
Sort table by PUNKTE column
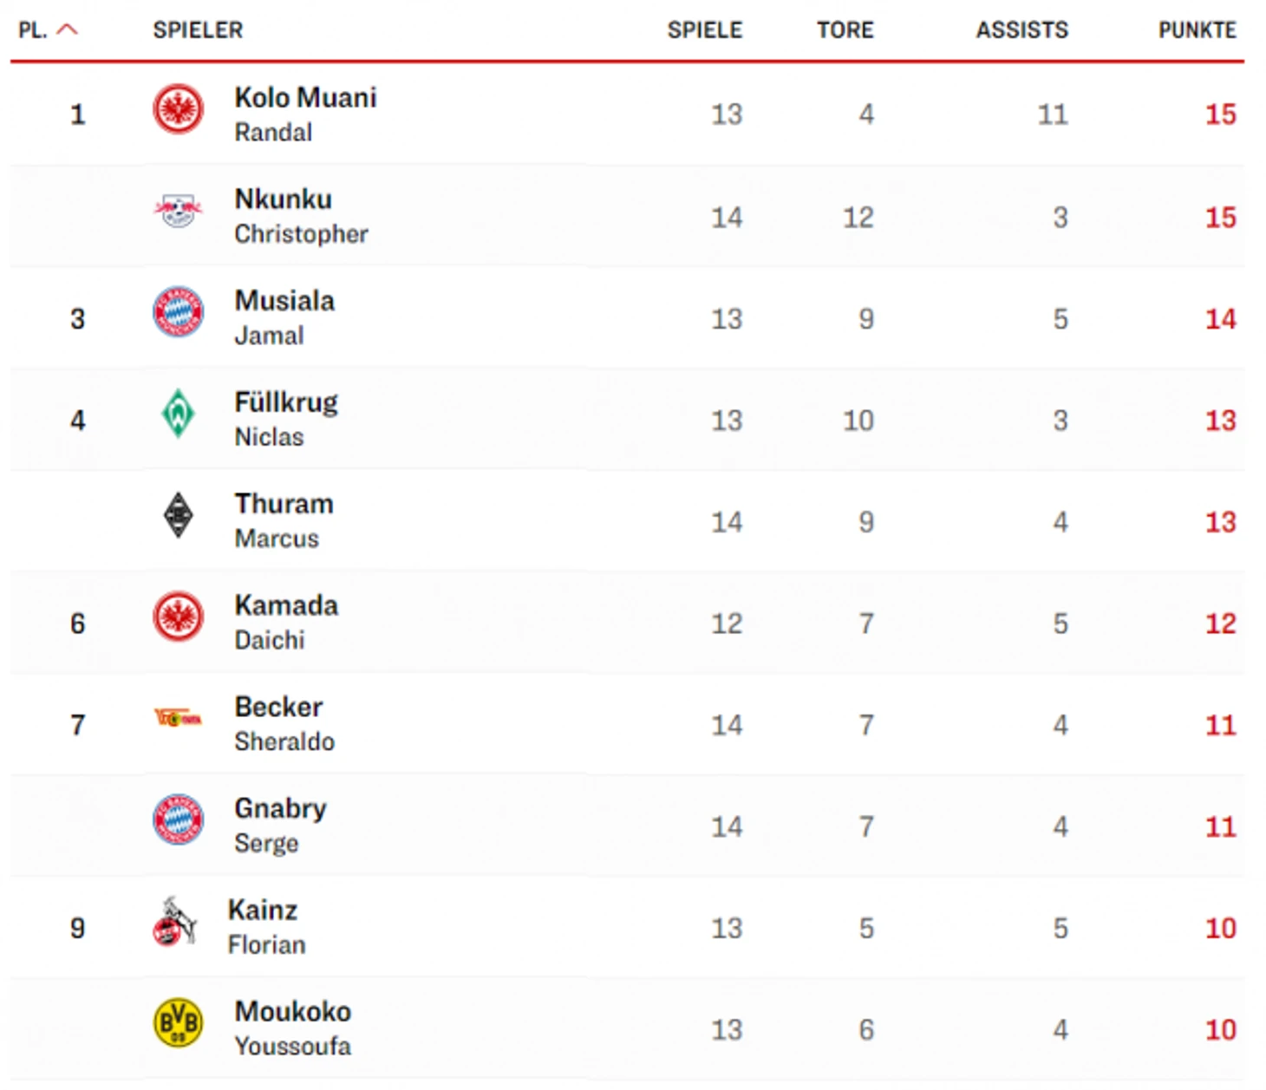pyautogui.click(x=1197, y=30)
